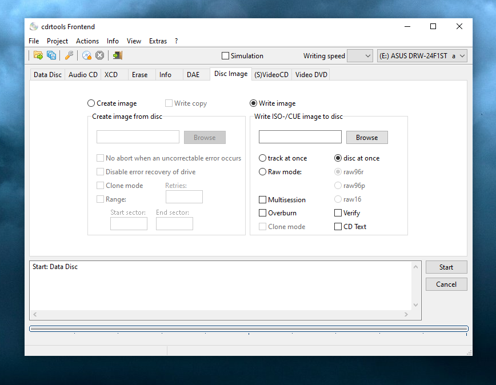Click the log's vertical scrollbar down arrow
Image resolution: width=496 pixels, height=385 pixels.
click(x=415, y=305)
